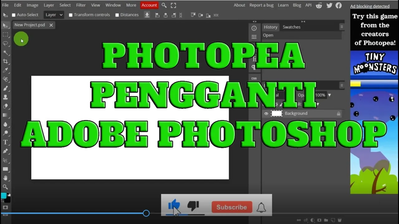399x224 pixels.
Task: Select the Path Select tool
Action: coord(5,160)
